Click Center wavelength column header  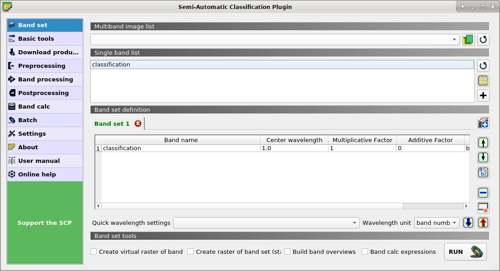click(294, 140)
